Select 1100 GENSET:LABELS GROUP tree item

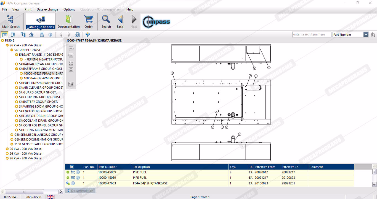pyautogui.click(x=39, y=144)
